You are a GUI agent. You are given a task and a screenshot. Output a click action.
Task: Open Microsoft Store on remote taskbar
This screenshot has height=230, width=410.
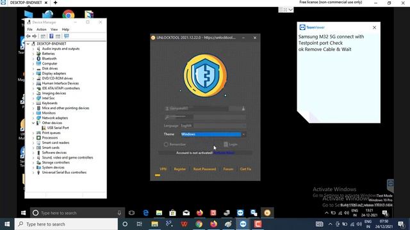click(172, 213)
